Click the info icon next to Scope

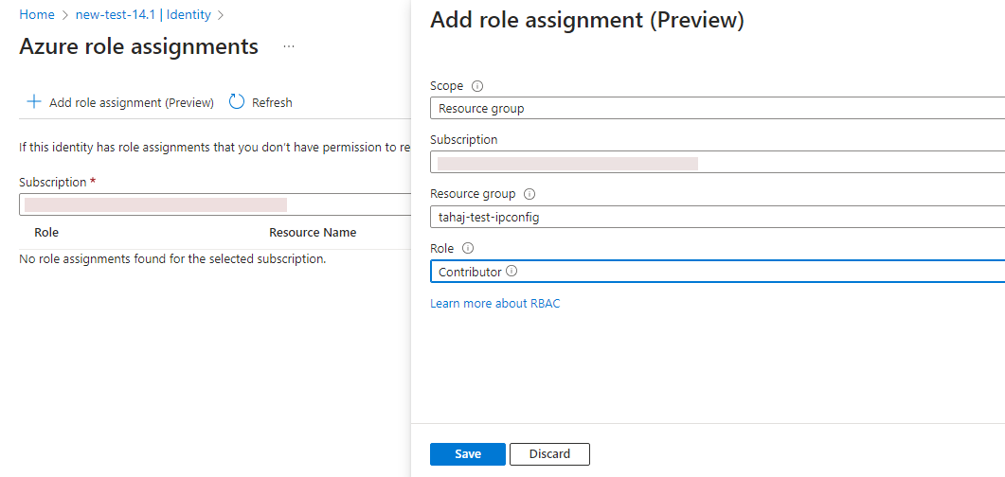[x=476, y=86]
